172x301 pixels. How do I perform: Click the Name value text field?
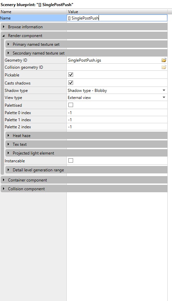coord(117,18)
